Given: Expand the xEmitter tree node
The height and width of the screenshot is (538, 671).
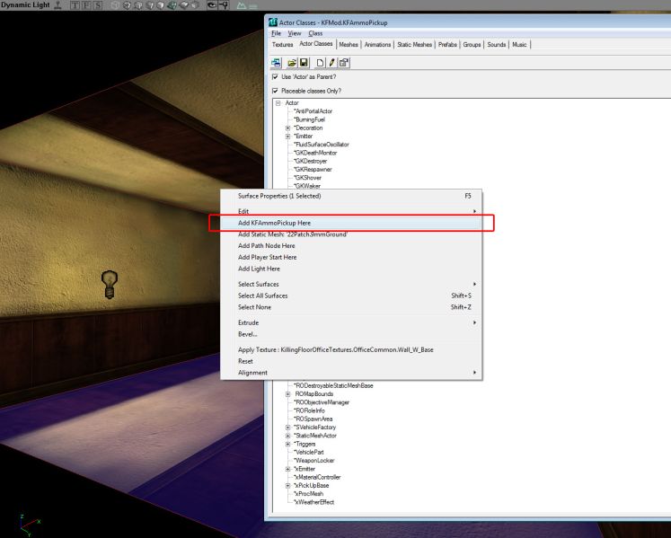Looking at the screenshot, I should coord(288,469).
